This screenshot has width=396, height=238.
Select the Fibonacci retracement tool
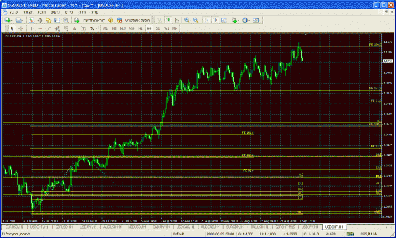[66, 28]
